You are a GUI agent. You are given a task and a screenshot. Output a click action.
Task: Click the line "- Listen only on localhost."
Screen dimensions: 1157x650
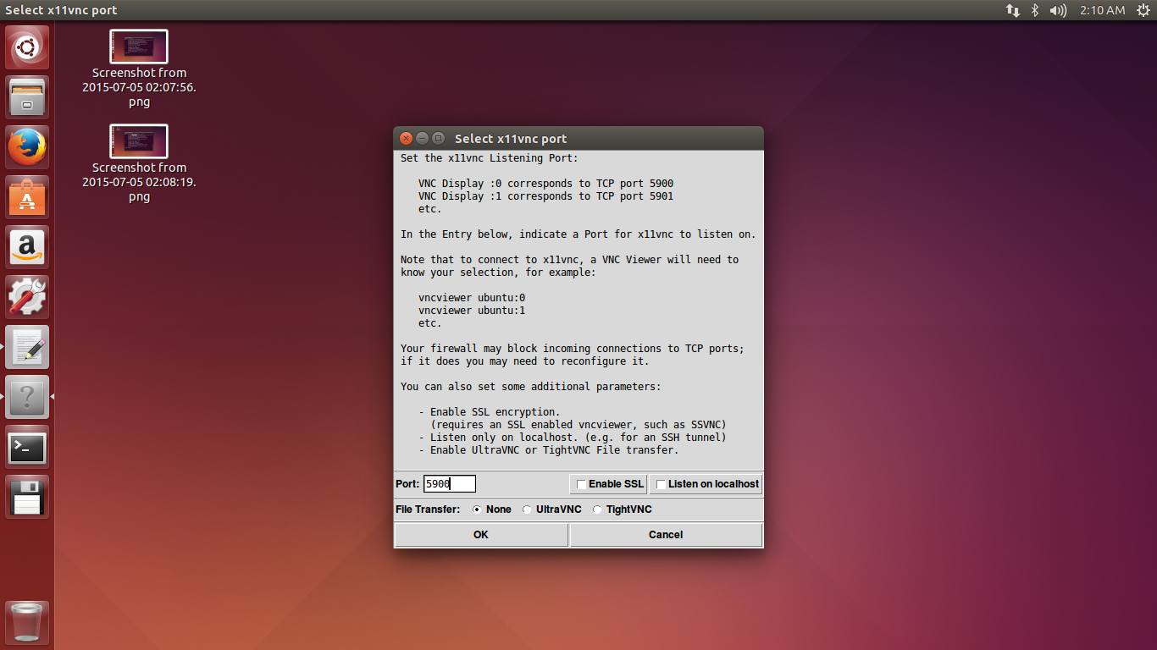[x=573, y=438]
